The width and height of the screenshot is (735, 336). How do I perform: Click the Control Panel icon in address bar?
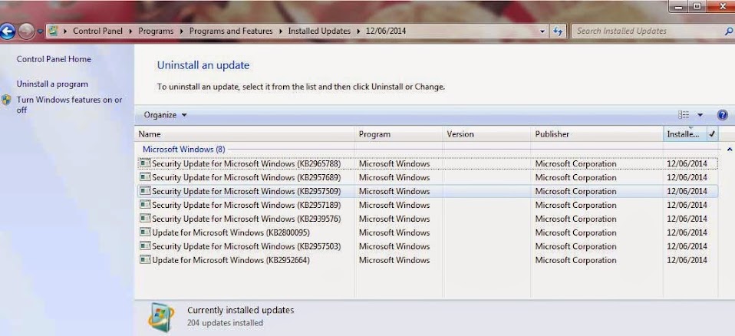click(x=53, y=31)
